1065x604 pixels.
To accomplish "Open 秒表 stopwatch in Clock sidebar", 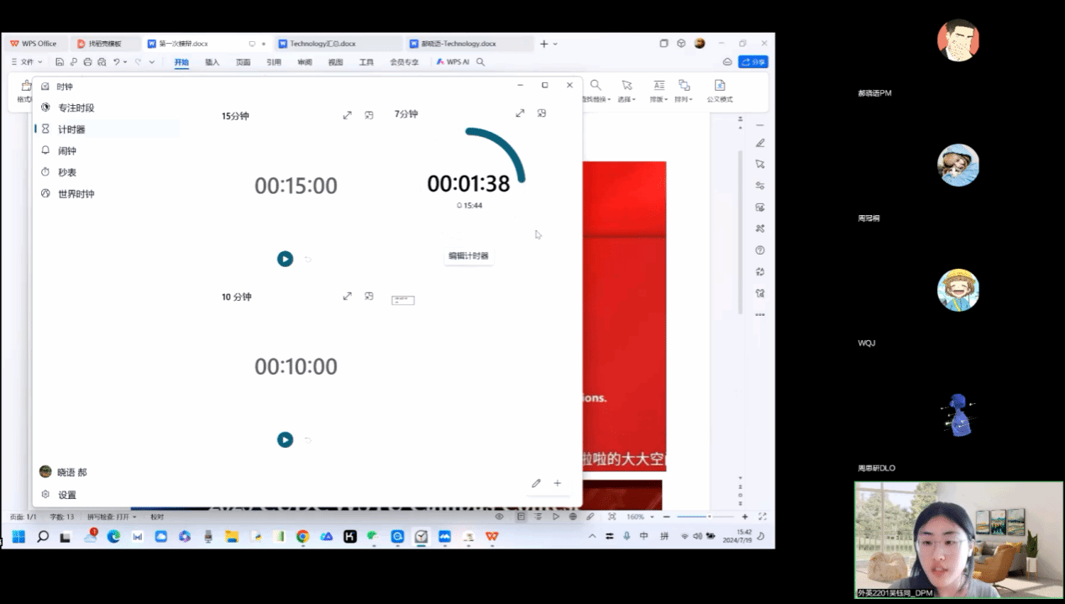I will pyautogui.click(x=66, y=172).
